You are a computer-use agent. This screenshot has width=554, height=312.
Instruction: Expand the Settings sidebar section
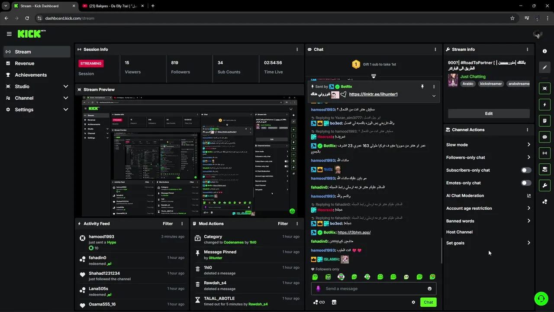tap(37, 110)
